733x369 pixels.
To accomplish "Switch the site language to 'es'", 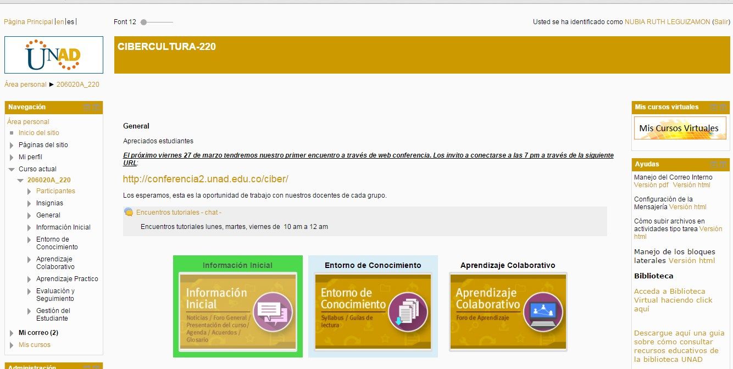I will 71,22.
